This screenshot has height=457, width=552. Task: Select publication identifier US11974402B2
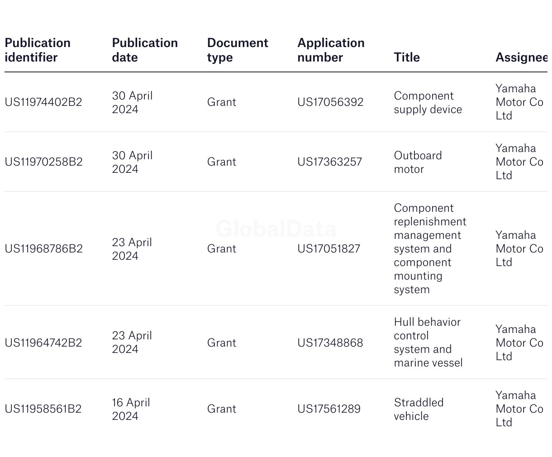(x=43, y=102)
